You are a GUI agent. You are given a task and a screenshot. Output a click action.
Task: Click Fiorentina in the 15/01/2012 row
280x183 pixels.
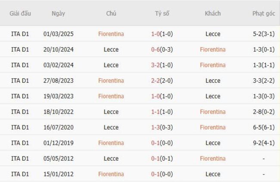click(111, 174)
